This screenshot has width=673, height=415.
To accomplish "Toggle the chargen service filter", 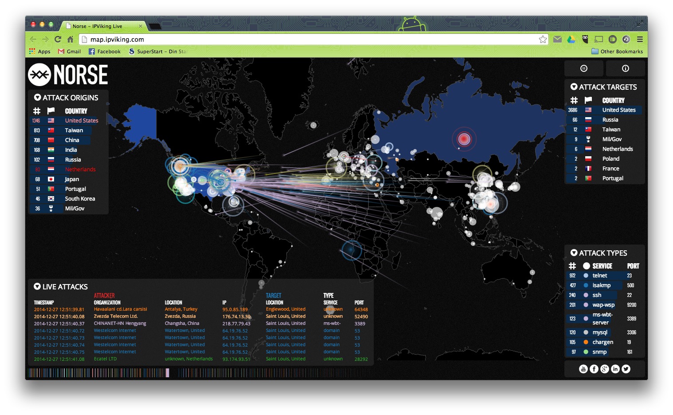I will pyautogui.click(x=586, y=342).
